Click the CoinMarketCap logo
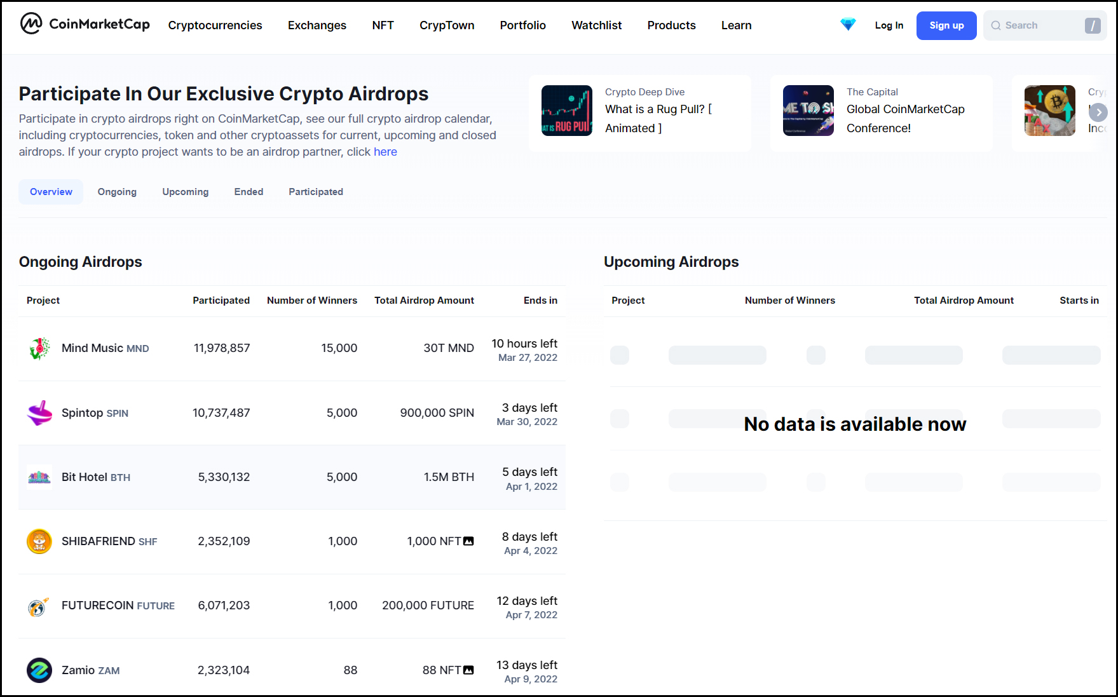The height and width of the screenshot is (697, 1118). pos(85,24)
